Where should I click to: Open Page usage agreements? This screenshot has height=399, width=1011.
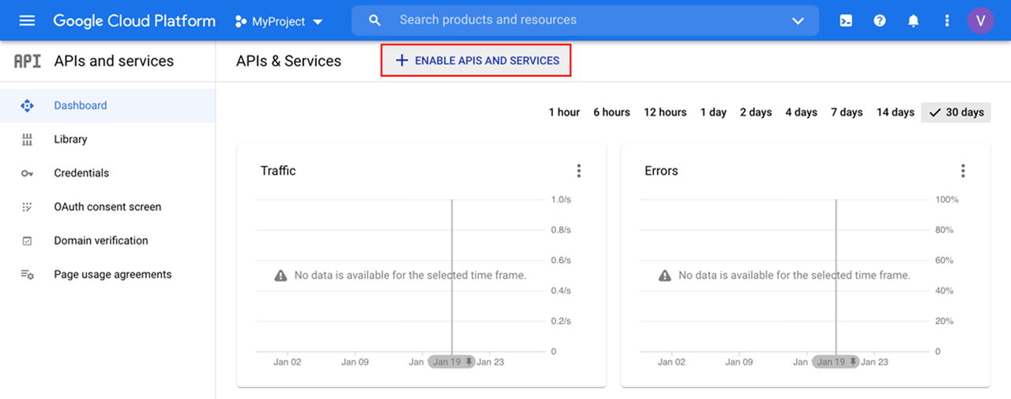(107, 274)
